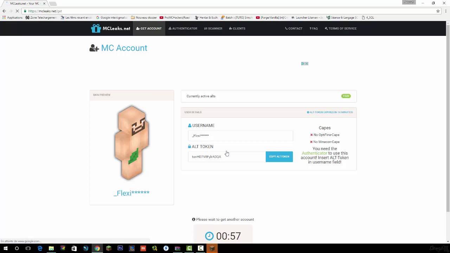Launch Microsoft Edge from taskbar
The height and width of the screenshot is (253, 450).
(x=40, y=248)
